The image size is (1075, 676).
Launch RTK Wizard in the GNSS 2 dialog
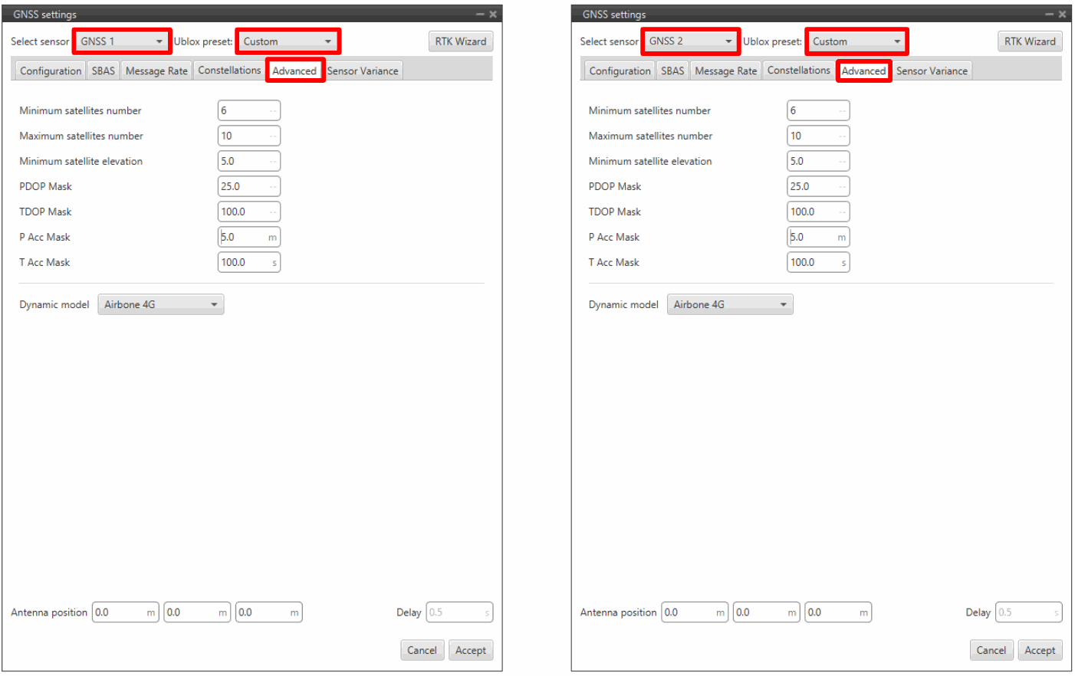coord(1029,41)
